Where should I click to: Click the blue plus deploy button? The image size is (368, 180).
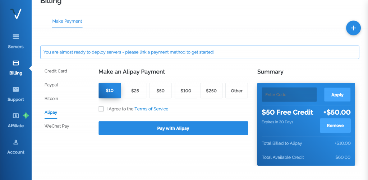pyautogui.click(x=353, y=28)
